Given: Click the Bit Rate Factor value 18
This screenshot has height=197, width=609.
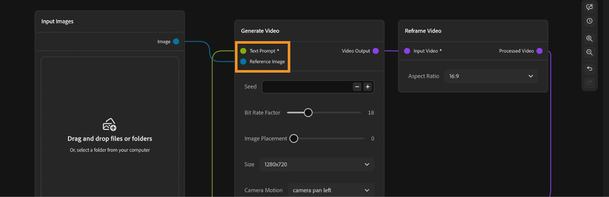Looking at the screenshot, I should pos(371,113).
